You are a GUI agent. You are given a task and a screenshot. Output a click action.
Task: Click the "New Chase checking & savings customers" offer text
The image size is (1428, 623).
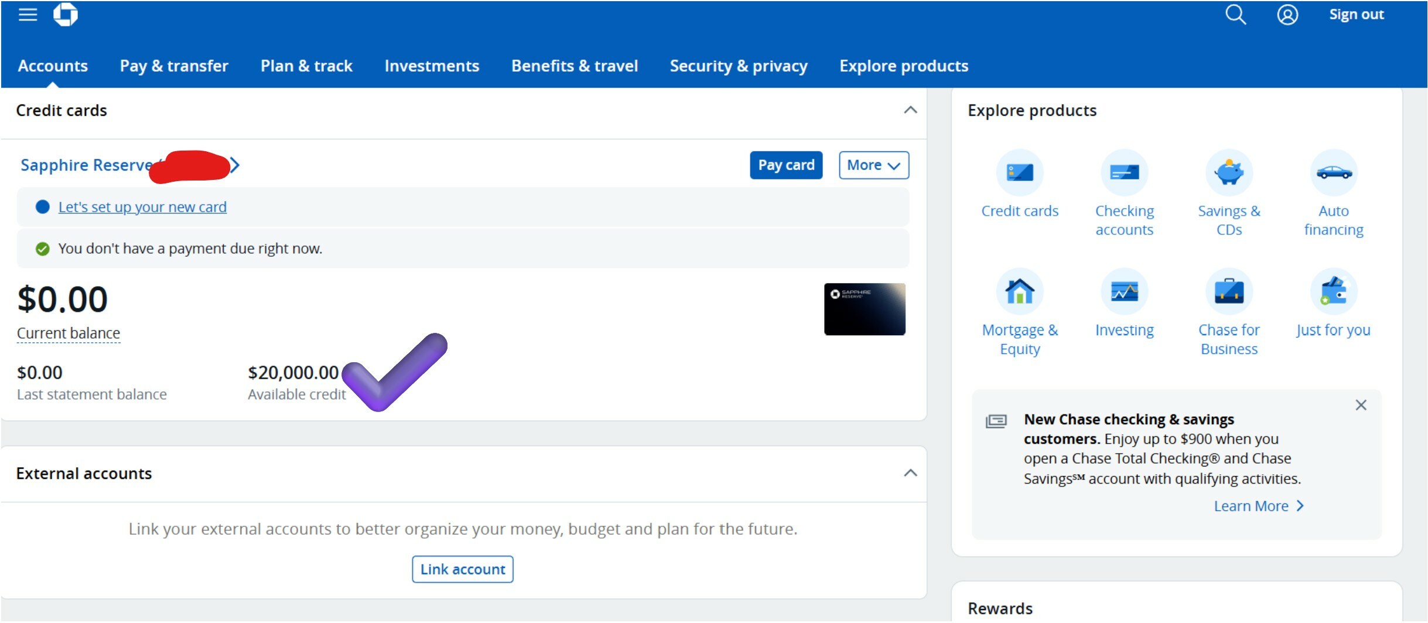[x=1162, y=449]
